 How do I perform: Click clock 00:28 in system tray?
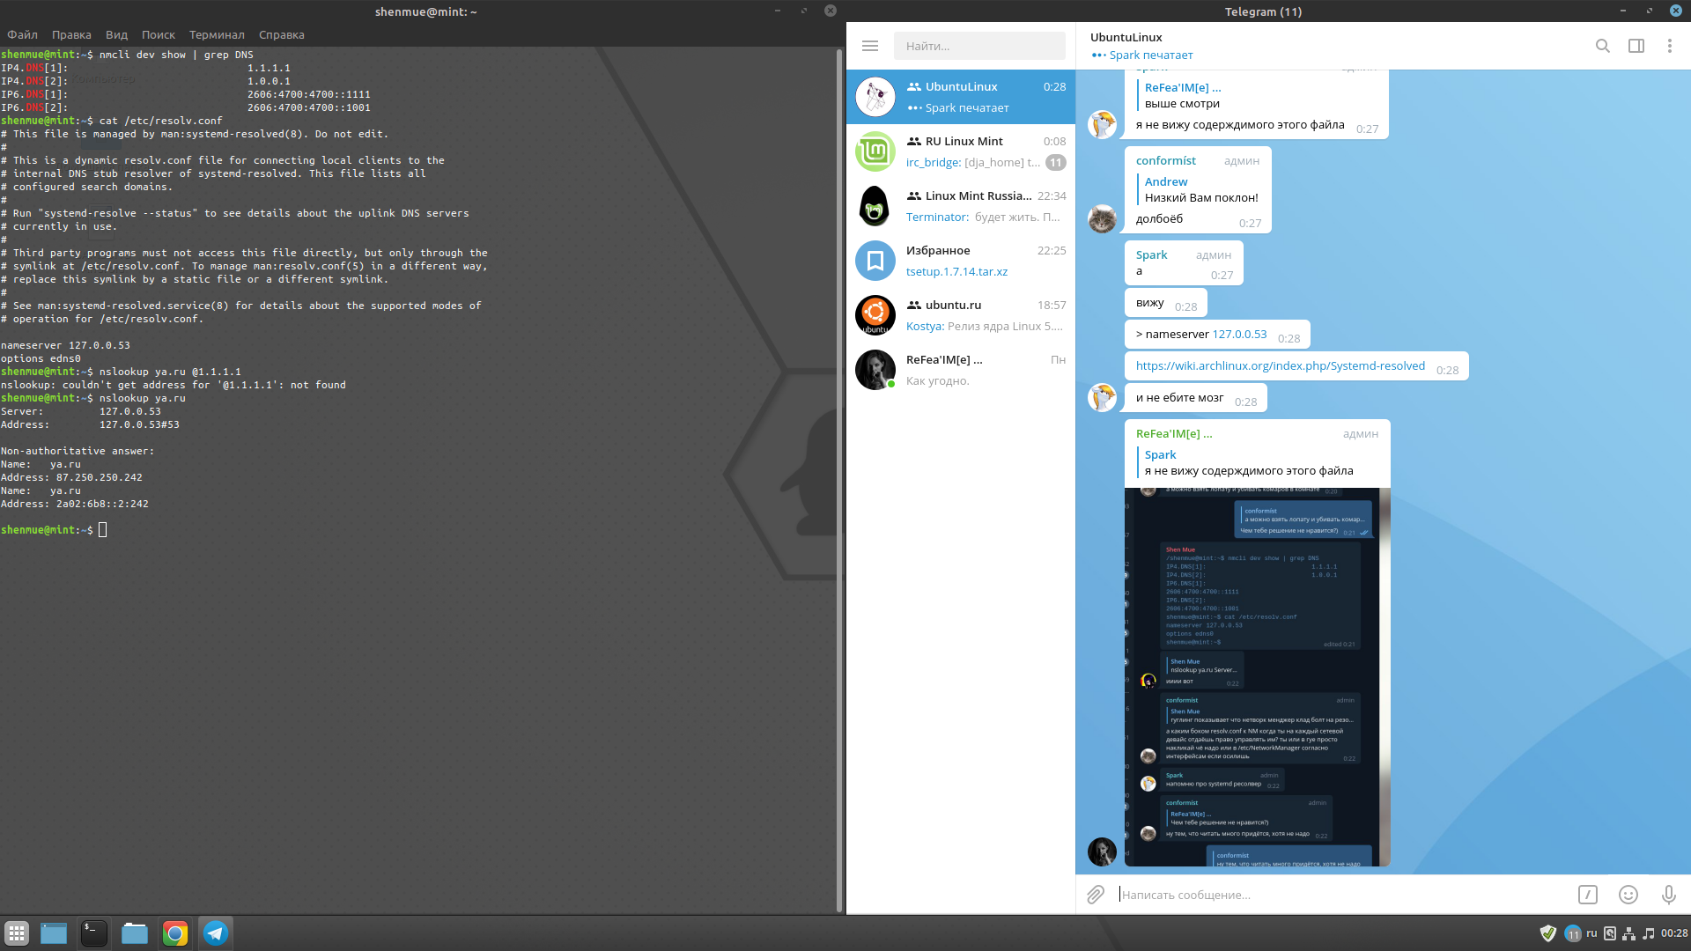click(1674, 933)
